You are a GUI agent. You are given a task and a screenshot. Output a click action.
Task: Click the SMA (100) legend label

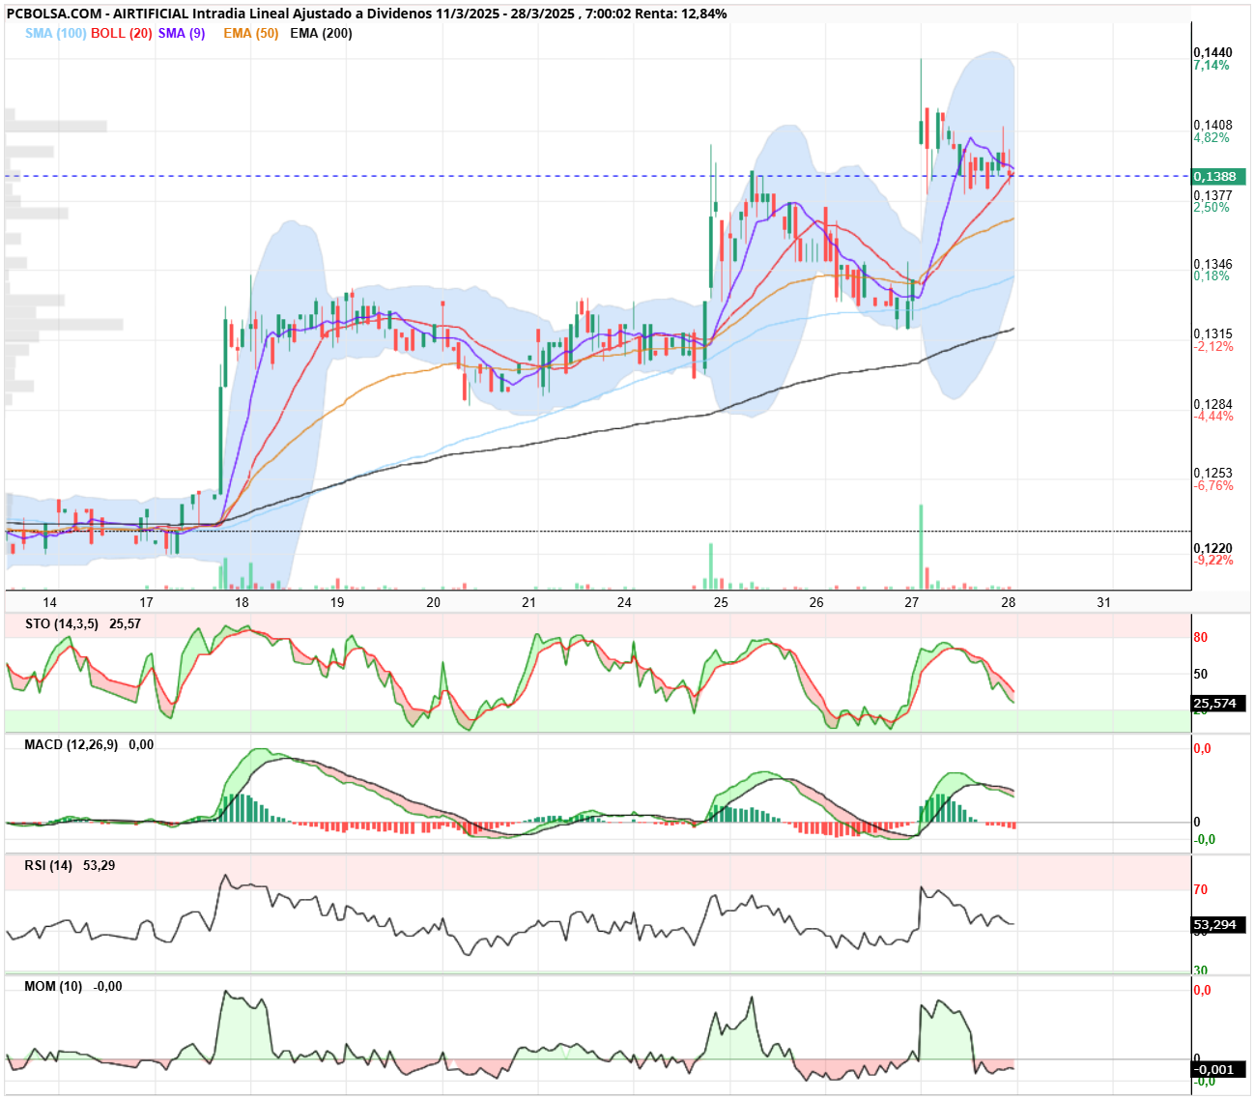click(x=55, y=33)
